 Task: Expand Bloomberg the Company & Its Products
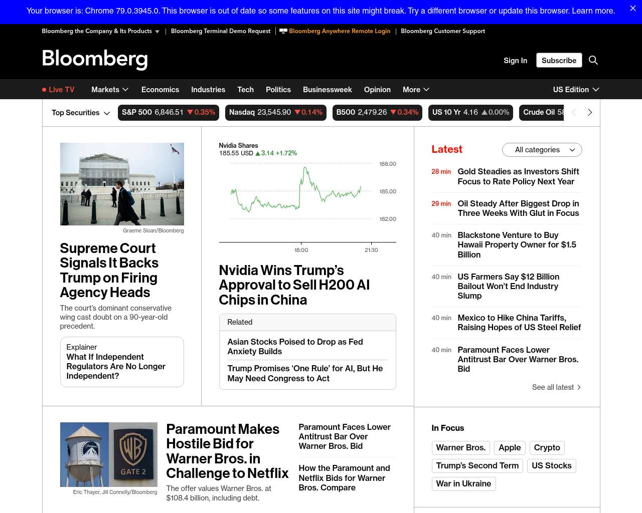[100, 31]
